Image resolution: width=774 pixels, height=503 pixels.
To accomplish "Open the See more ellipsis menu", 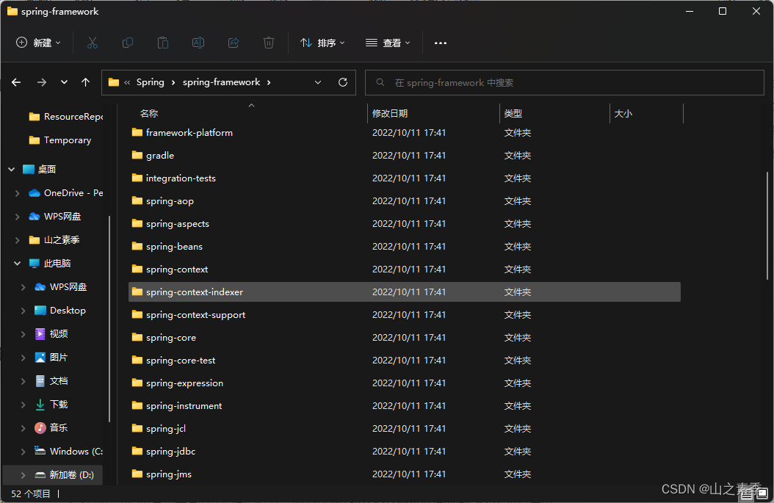I will click(x=441, y=43).
